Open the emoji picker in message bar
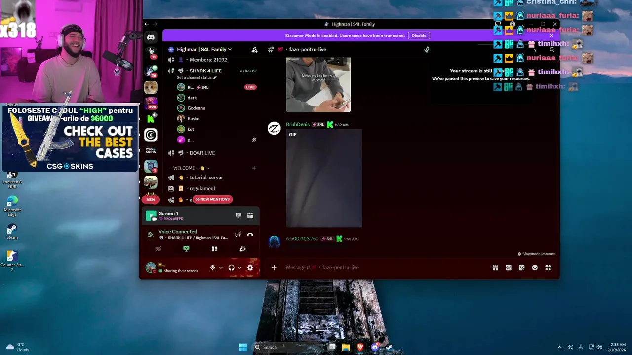This screenshot has height=355, width=632. [x=535, y=268]
